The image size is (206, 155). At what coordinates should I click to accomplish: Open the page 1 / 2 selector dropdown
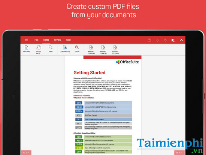[x=26, y=152]
